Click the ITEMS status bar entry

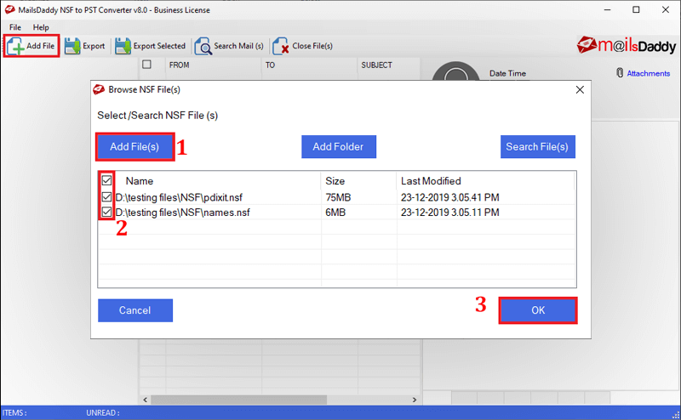14,412
